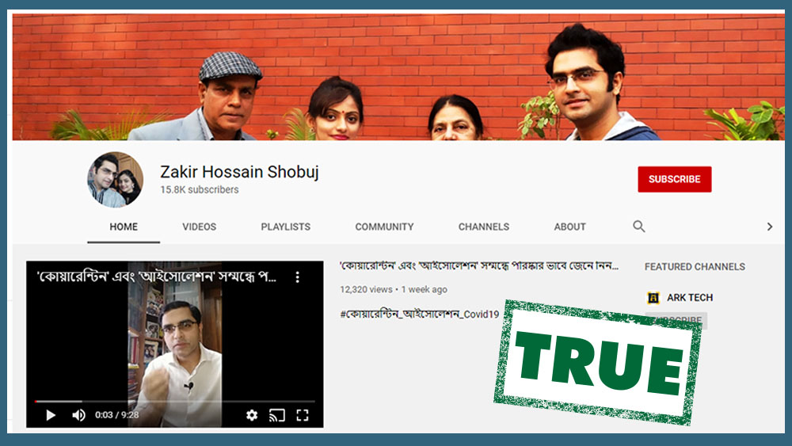Show more channel tabs with right chevron

point(769,227)
